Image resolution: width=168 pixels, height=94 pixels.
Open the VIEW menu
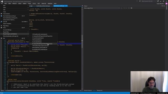point(9,3)
